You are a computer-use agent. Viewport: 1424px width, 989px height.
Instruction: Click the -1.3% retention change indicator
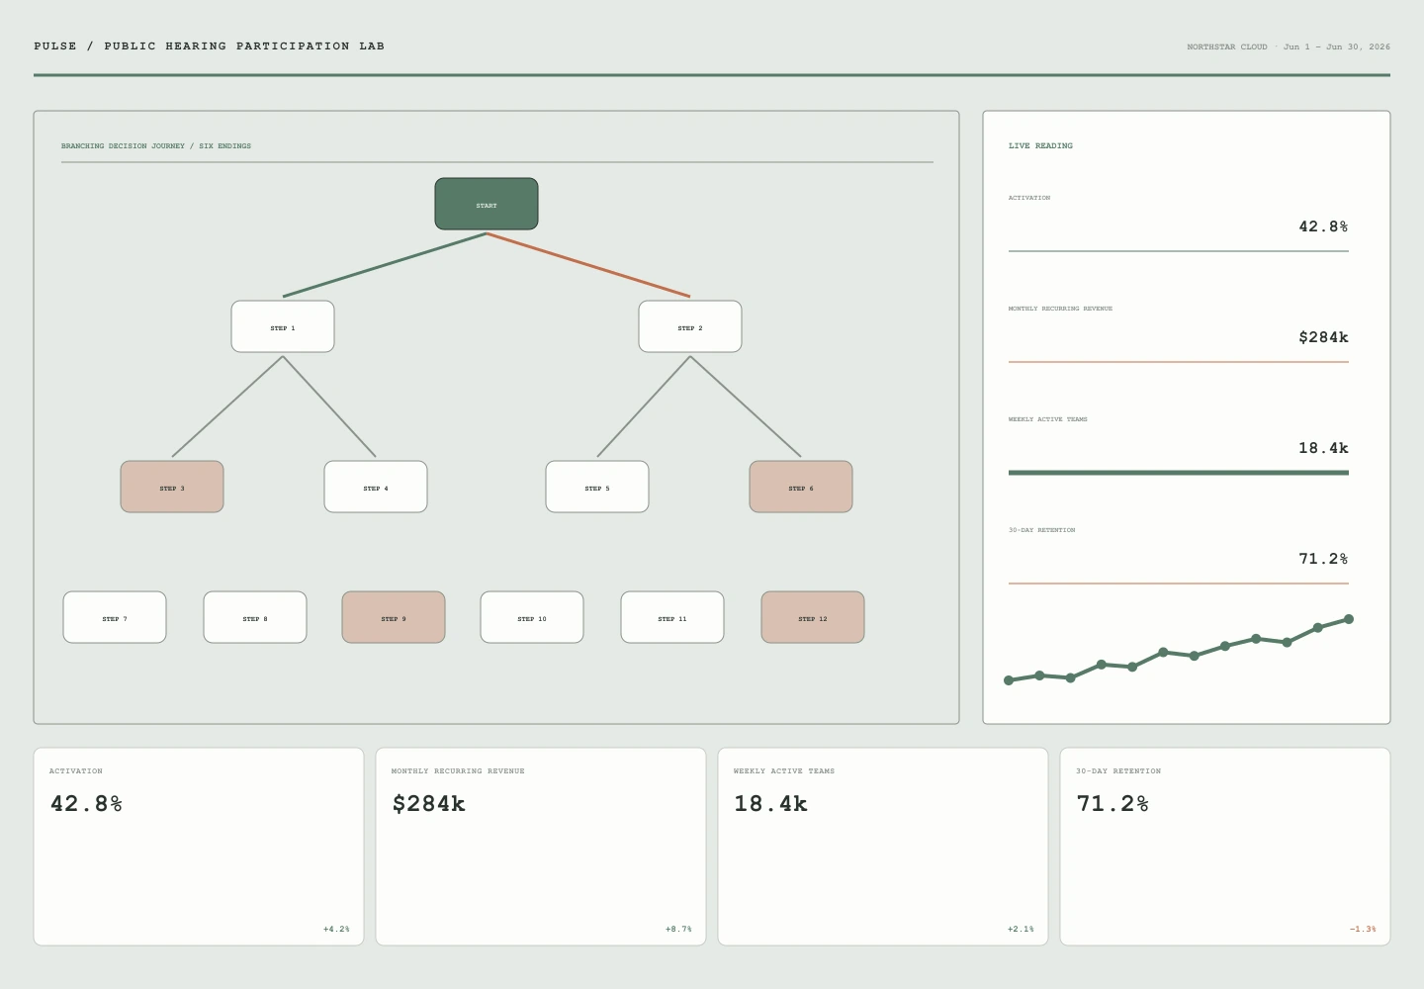tap(1363, 929)
